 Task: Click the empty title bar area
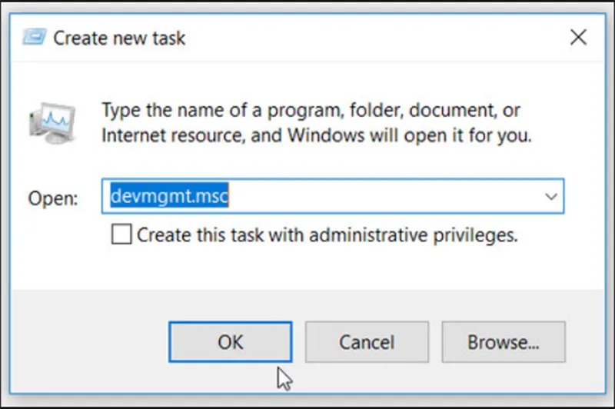click(x=369, y=37)
